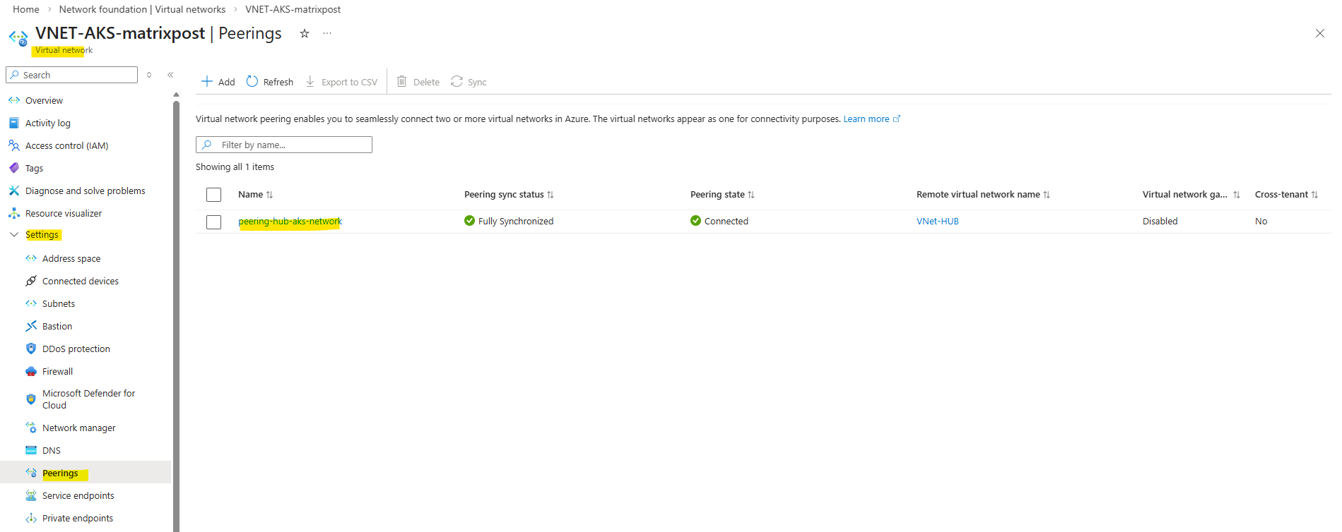1342x532 pixels.
Task: Open the peering-hub-aks-network peering link
Action: pyautogui.click(x=290, y=222)
